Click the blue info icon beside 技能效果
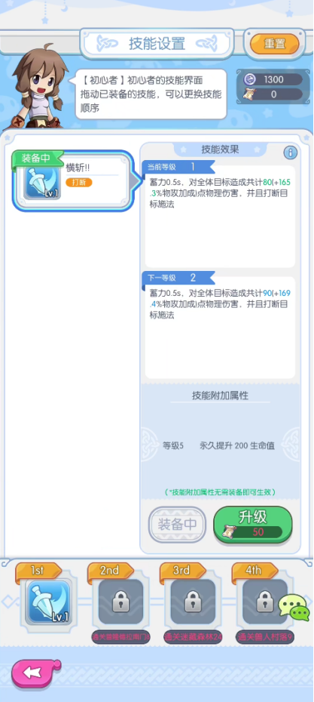314x702 pixels. pos(291,152)
